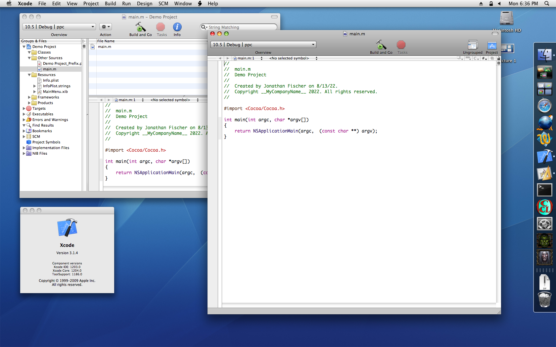Expand the Frameworks folder
This screenshot has height=347, width=556.
coord(29,97)
